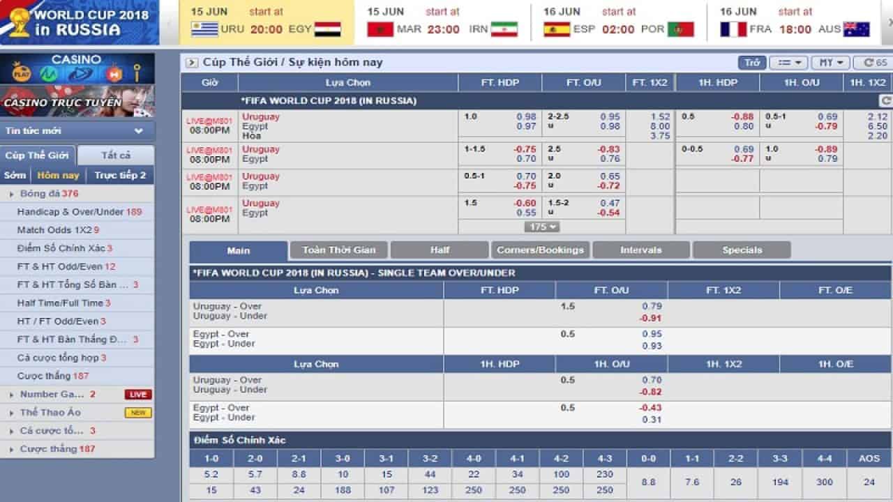Pick 3.75 draw odds in FT 1X2
This screenshot has width=893, height=502.
660,136
